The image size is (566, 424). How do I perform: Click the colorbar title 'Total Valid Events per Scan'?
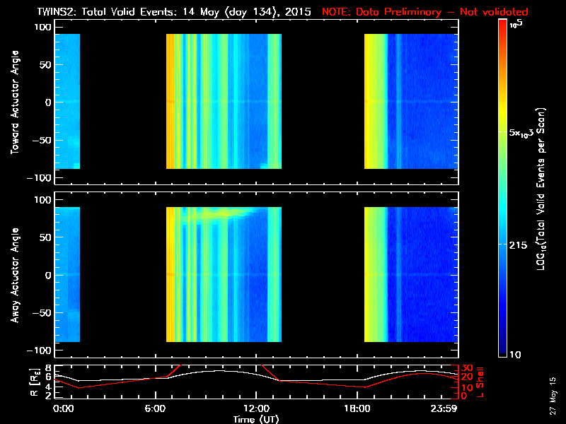tap(541, 189)
